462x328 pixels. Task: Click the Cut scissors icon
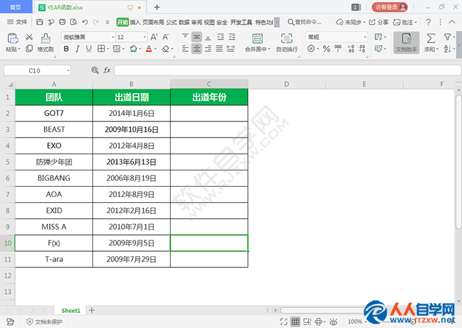coord(29,37)
